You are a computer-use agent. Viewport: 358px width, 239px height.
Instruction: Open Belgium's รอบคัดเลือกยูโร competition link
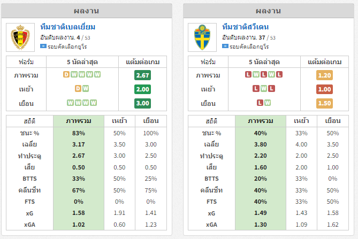(67, 47)
